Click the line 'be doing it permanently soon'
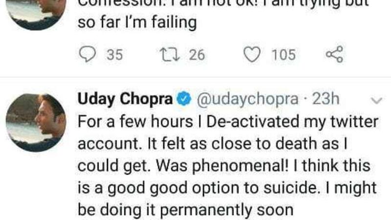This screenshot has width=391, height=220. coord(185,210)
